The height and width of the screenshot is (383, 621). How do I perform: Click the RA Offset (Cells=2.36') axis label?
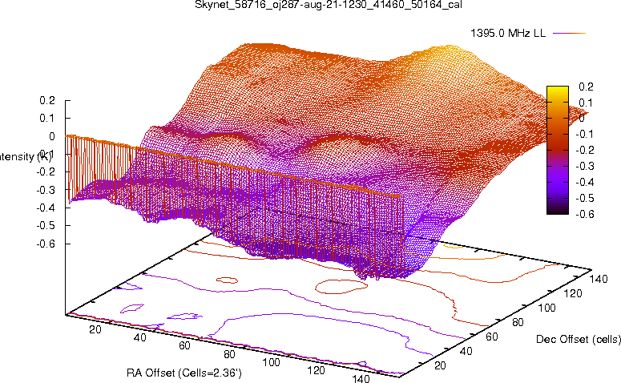click(x=184, y=373)
